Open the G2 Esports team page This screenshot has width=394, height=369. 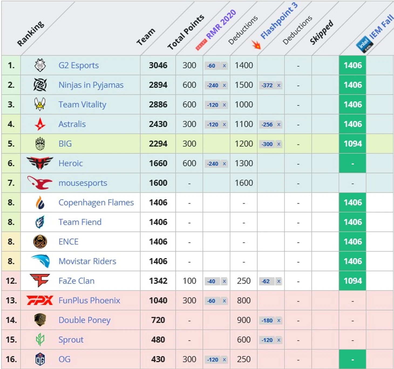pos(79,65)
